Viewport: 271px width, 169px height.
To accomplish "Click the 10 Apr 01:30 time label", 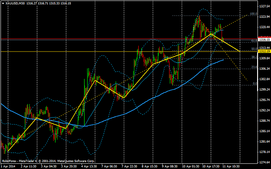I will pyautogui.click(x=191, y=166).
